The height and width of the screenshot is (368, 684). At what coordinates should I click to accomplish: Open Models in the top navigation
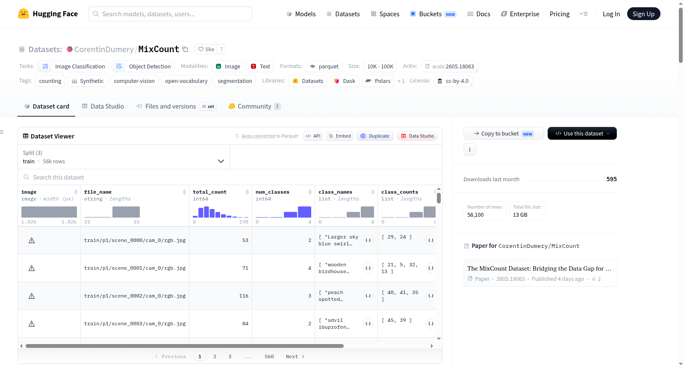coord(301,14)
